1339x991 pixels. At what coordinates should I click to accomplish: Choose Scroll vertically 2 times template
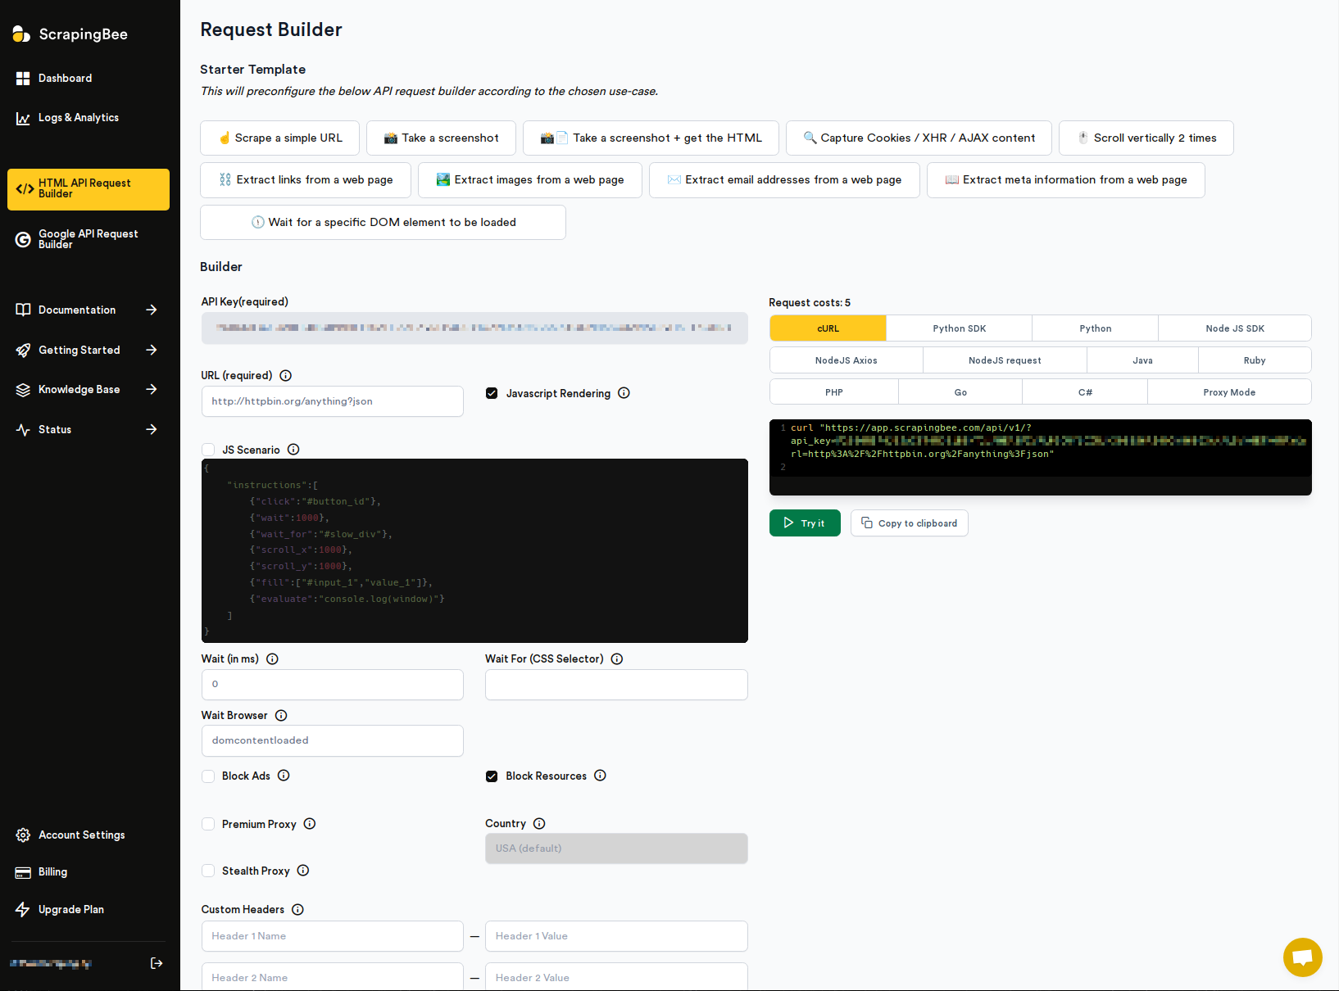point(1146,138)
